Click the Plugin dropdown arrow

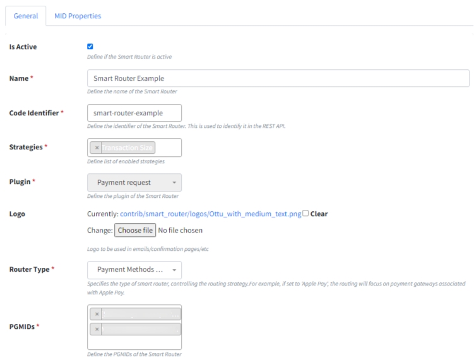(x=174, y=183)
